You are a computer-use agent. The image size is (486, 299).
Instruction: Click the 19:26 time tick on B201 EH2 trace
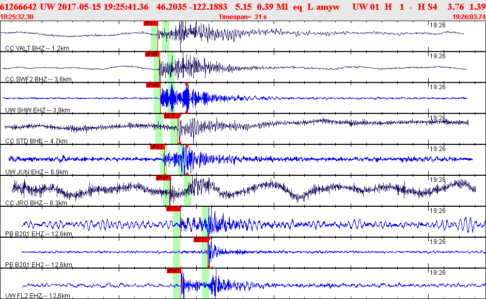click(437, 242)
